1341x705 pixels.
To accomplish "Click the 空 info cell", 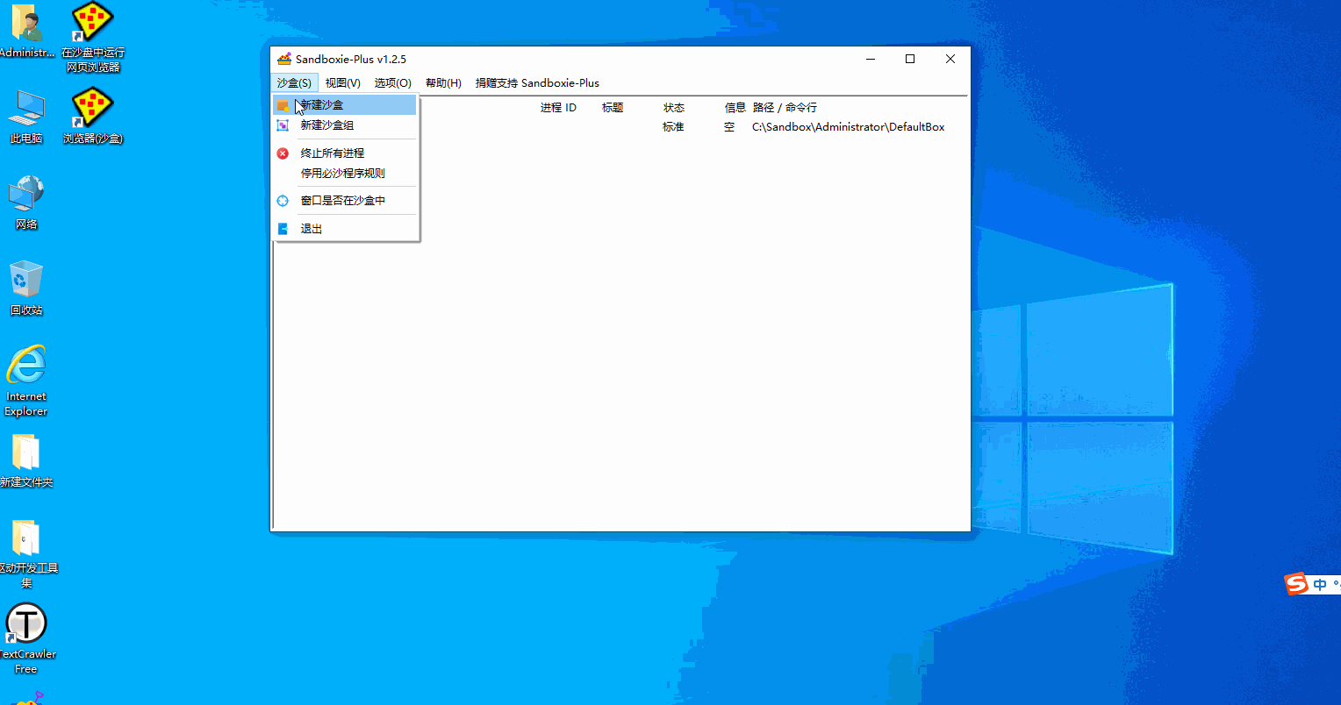I will click(729, 127).
